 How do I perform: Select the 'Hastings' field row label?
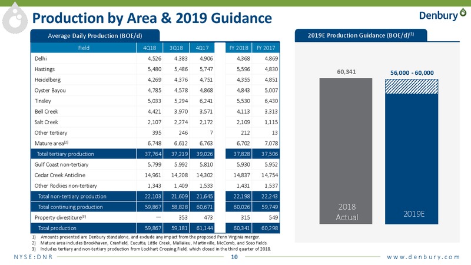(45, 69)
